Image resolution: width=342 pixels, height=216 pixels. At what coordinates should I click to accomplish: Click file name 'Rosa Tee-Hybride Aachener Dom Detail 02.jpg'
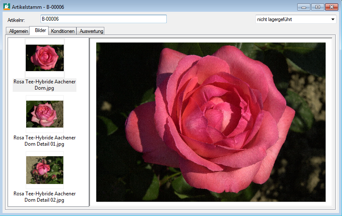point(44,197)
